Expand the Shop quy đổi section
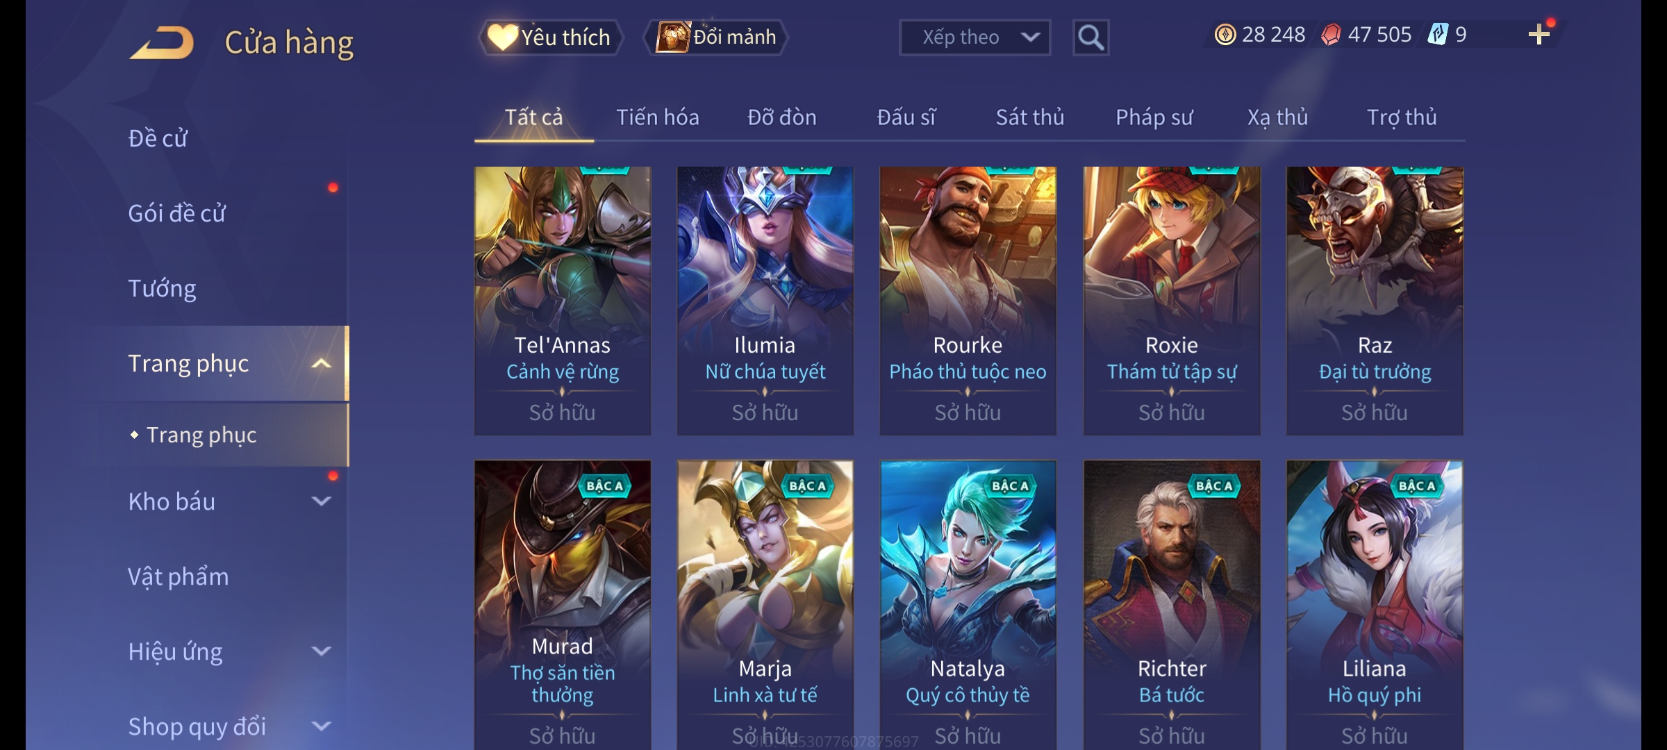The width and height of the screenshot is (1667, 750). point(321,726)
